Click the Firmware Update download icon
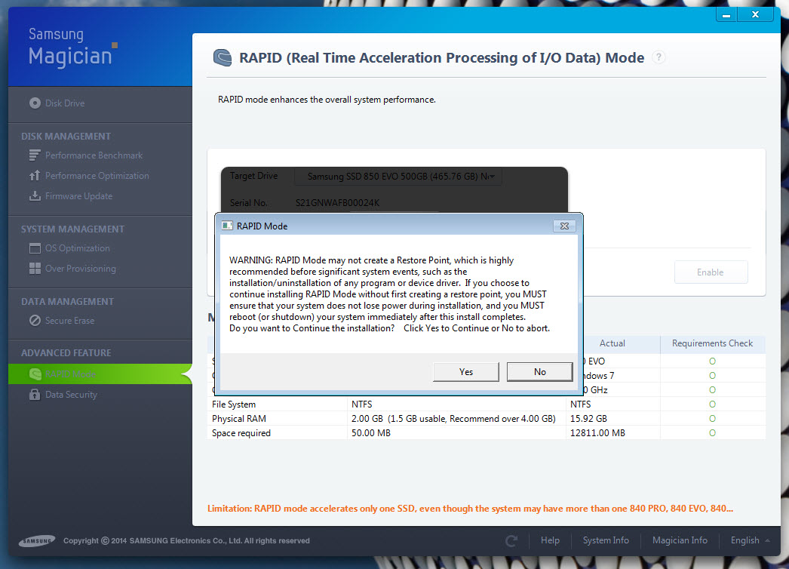The width and height of the screenshot is (789, 569). point(35,196)
